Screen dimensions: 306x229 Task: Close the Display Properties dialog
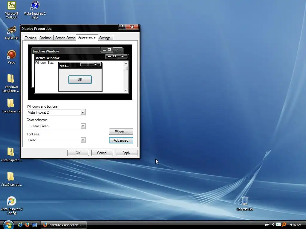pos(132,27)
